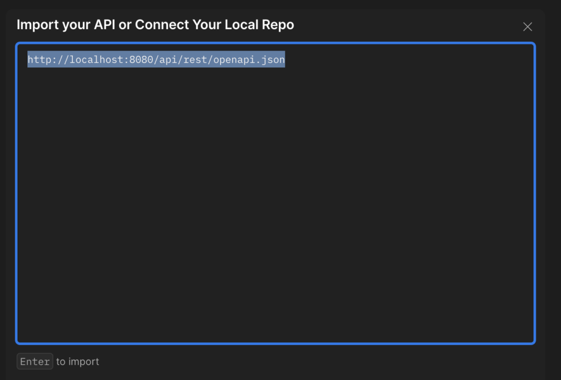Click the '8080' port number in URL
Image resolution: width=561 pixels, height=380 pixels.
click(140, 59)
